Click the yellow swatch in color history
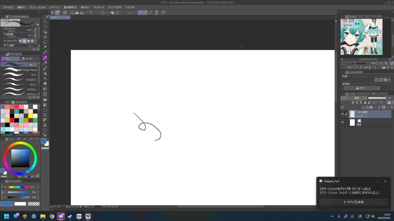The height and width of the screenshot is (221, 394). pos(31,116)
